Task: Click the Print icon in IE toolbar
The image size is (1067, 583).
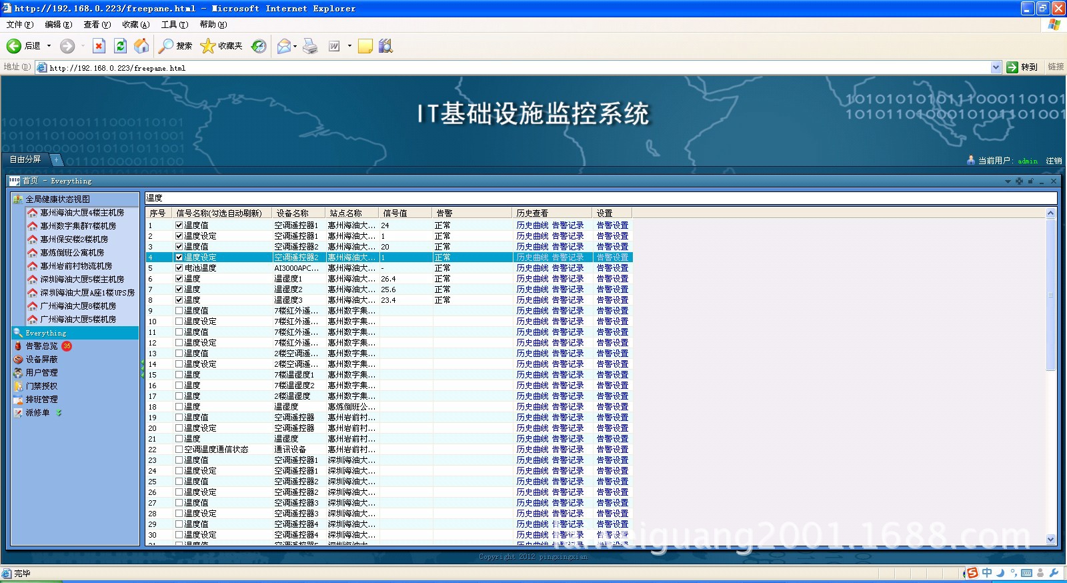Action: point(310,46)
